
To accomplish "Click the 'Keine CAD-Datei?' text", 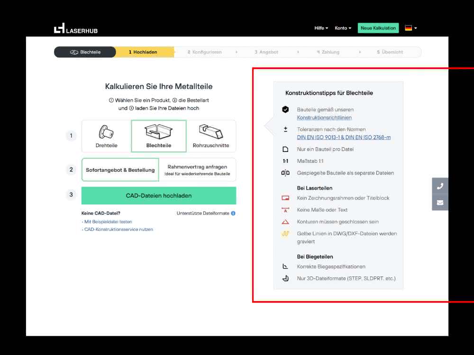I will click(100, 213).
